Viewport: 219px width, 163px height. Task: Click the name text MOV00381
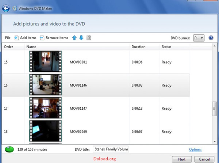tap(78, 62)
